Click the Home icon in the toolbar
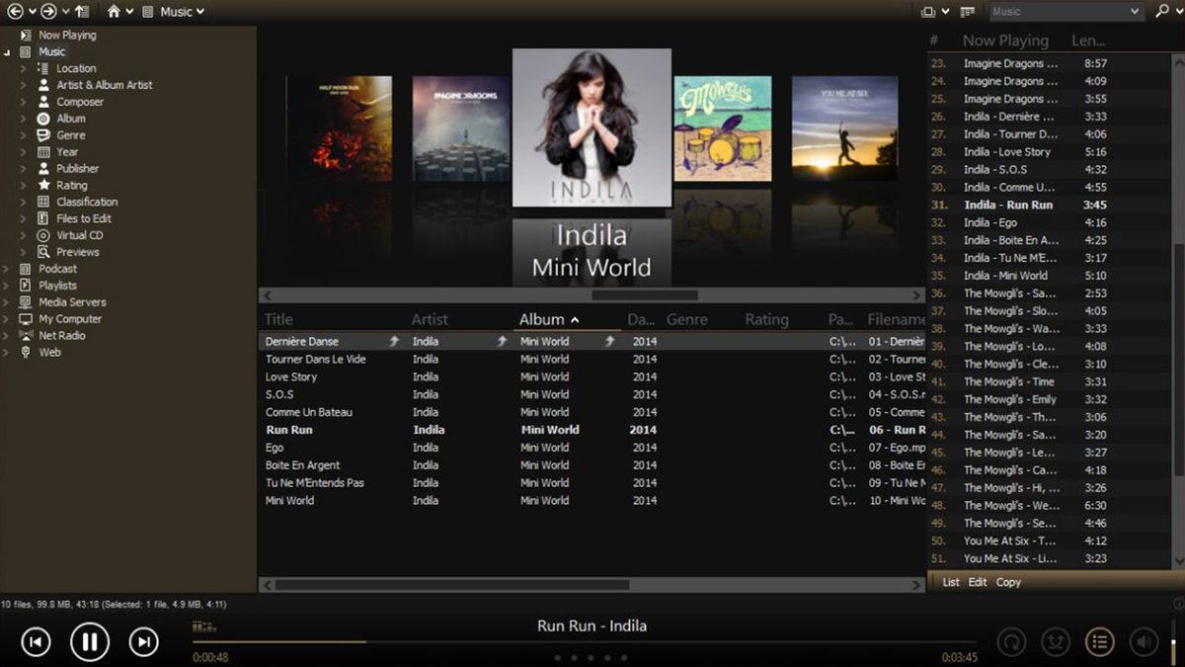 (115, 11)
